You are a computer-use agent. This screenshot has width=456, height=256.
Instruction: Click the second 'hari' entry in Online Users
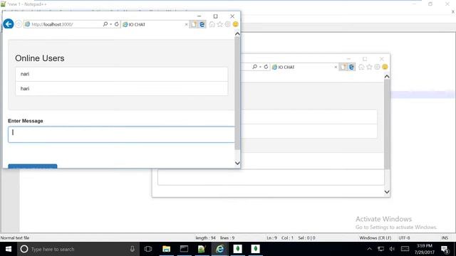(x=122, y=88)
